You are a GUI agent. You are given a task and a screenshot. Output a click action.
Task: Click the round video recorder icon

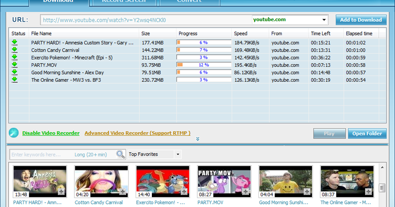point(14,133)
